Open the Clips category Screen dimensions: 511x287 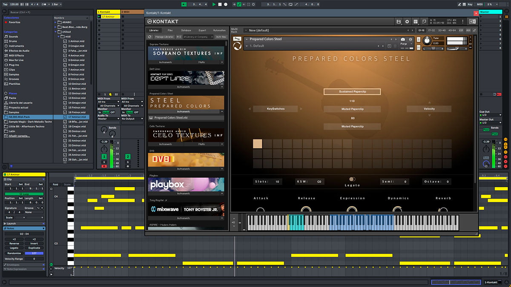click(12, 69)
